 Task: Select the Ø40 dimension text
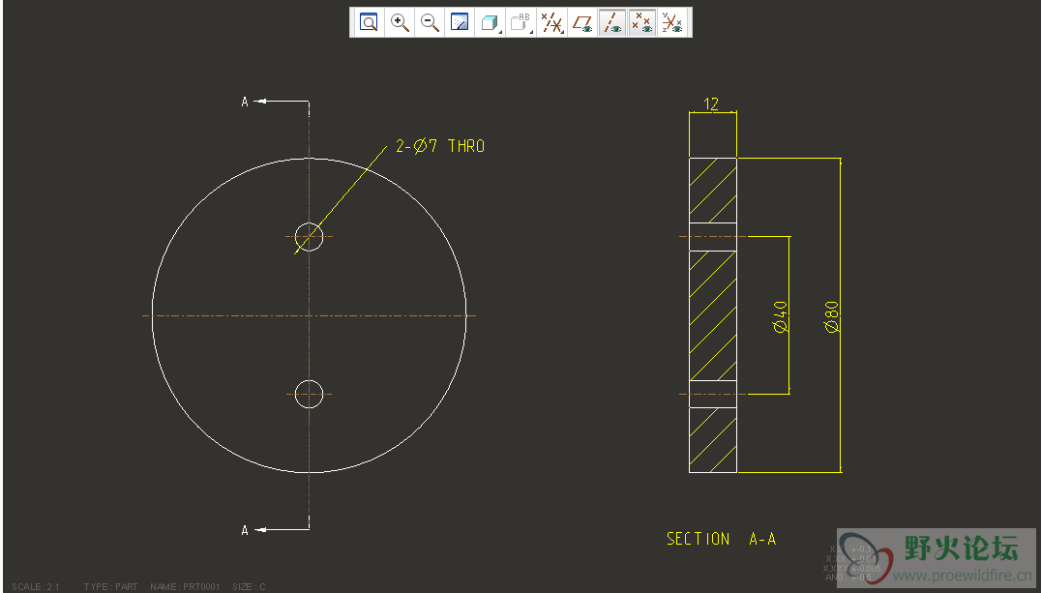click(x=780, y=316)
